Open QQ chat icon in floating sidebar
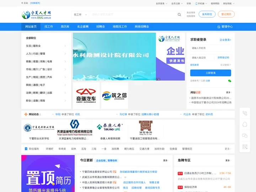 pos(245,124)
